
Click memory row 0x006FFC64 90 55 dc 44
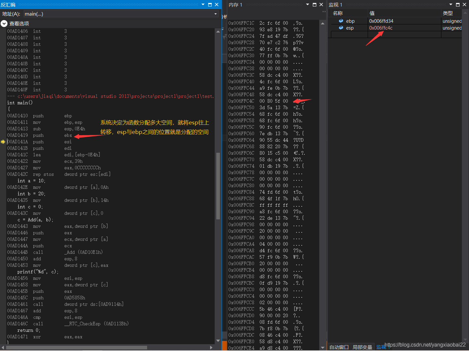266,140
